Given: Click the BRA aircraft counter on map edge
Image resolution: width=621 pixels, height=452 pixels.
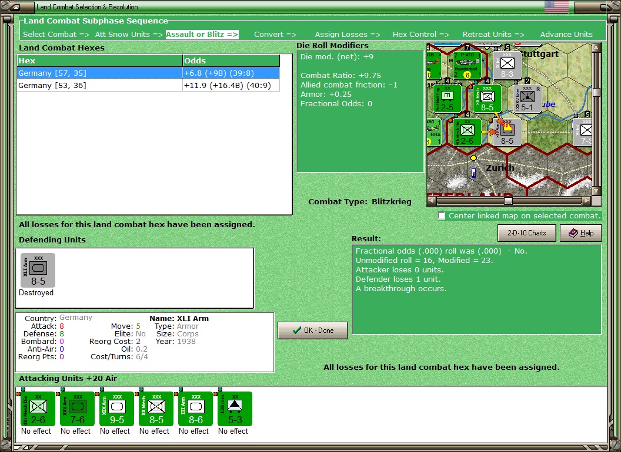Looking at the screenshot, I should pyautogui.click(x=434, y=133).
